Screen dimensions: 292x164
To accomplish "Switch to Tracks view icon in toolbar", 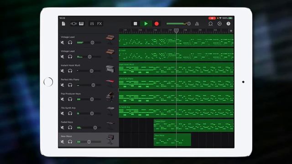I will coord(73,24).
